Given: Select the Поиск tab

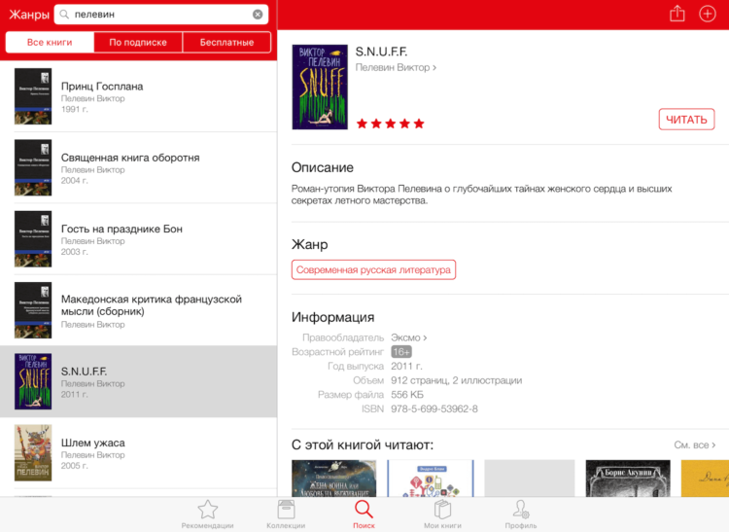Looking at the screenshot, I should pos(364,514).
